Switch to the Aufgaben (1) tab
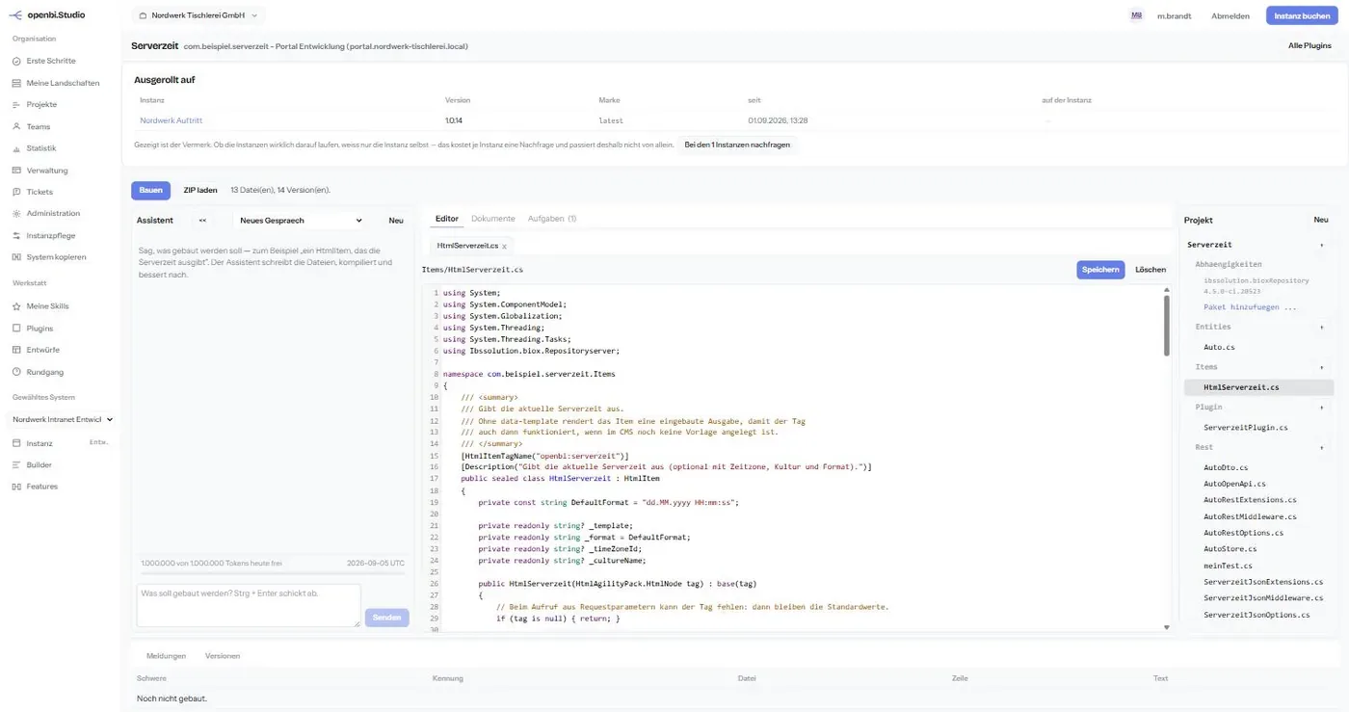The width and height of the screenshot is (1349, 712). (551, 219)
